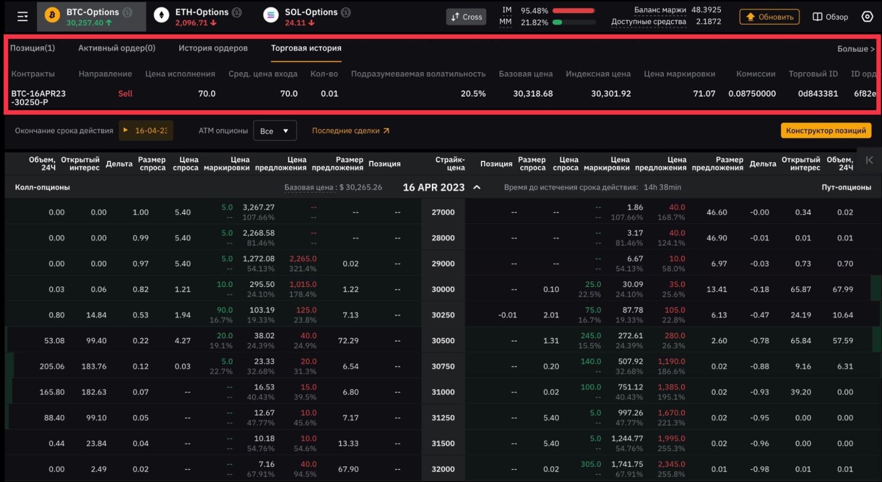The height and width of the screenshot is (482, 882).
Task: Click put bid price 75.0 at strike 30250
Action: (593, 310)
